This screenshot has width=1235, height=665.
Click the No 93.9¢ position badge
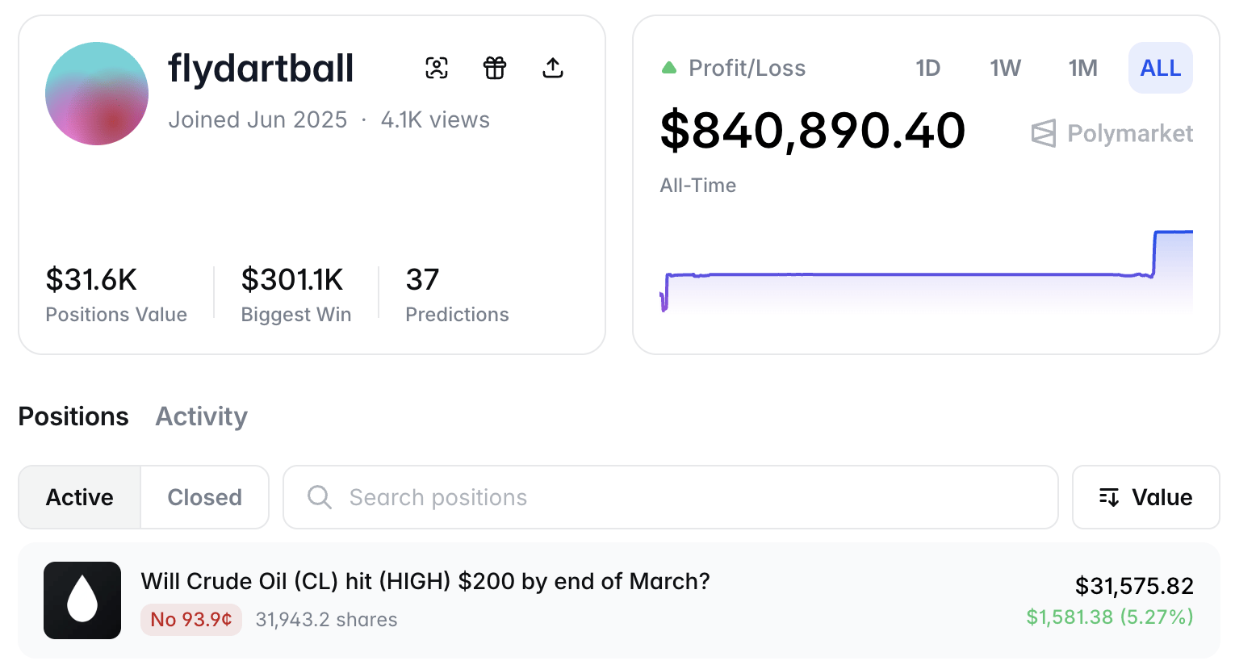191,620
